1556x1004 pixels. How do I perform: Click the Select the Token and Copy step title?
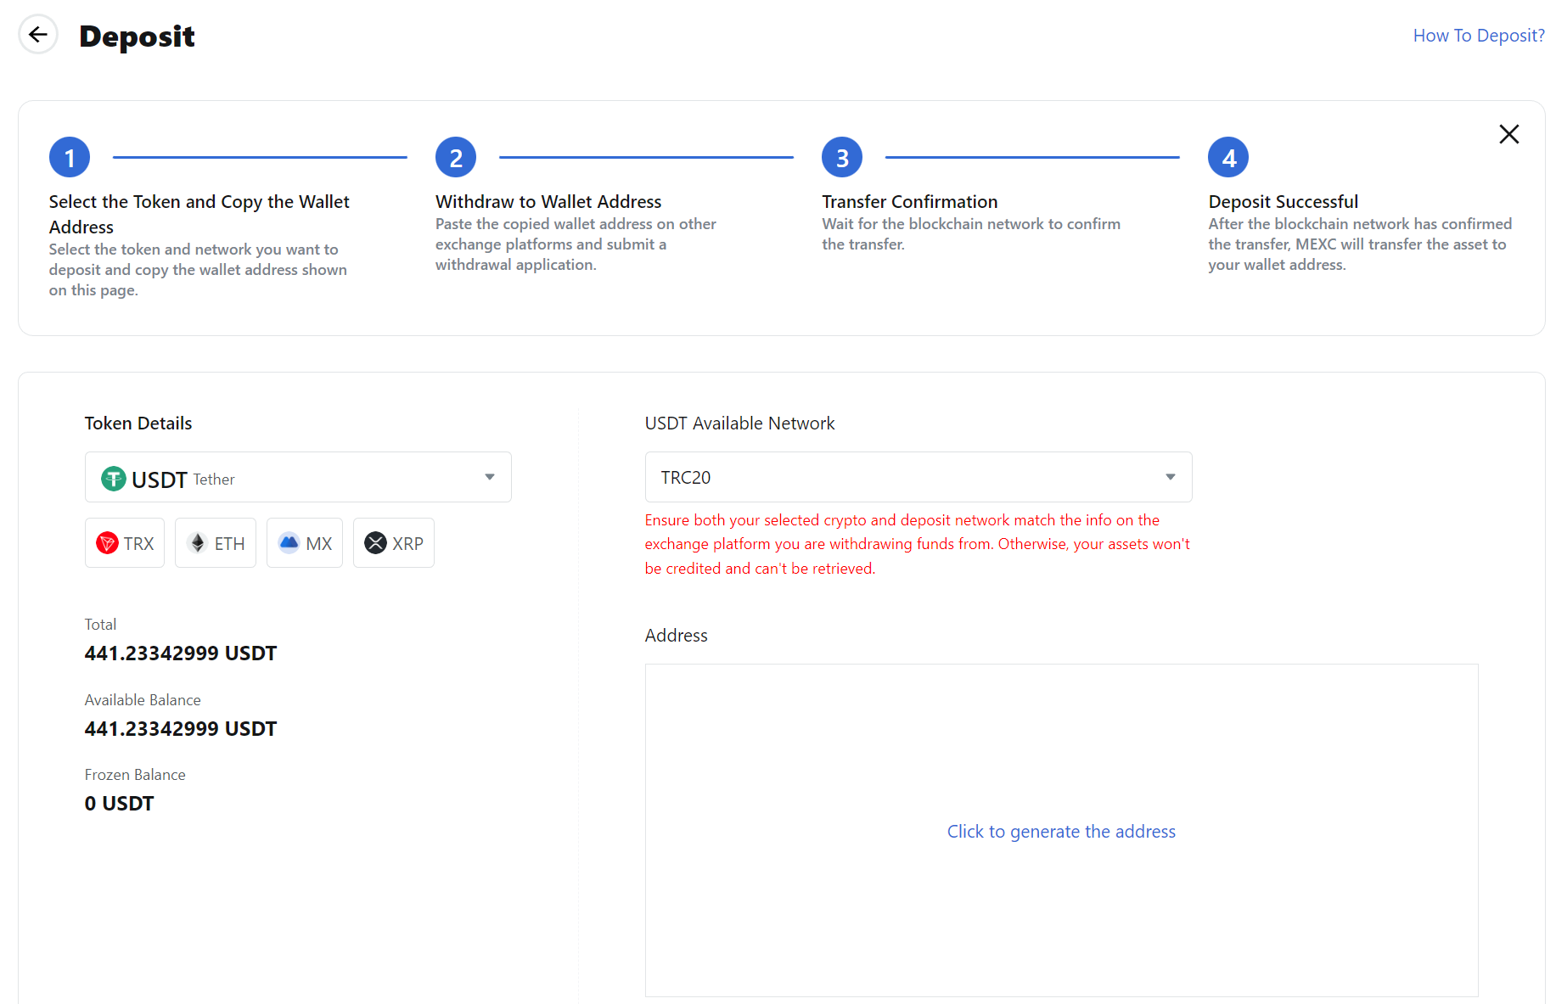pyautogui.click(x=199, y=214)
